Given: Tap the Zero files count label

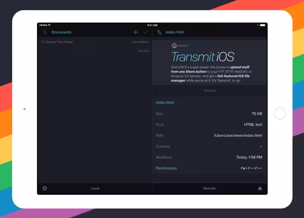Looking at the screenshot, I should click(143, 51).
